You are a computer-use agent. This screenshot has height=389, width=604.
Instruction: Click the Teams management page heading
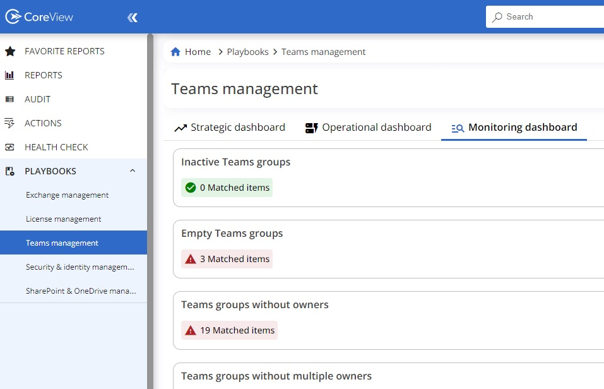(x=244, y=89)
